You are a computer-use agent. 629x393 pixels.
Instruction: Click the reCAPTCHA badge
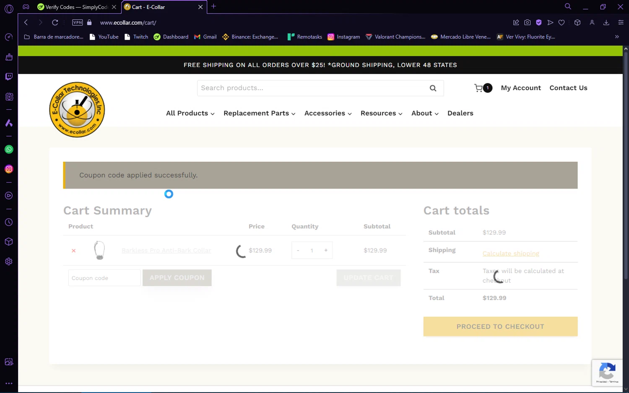607,372
